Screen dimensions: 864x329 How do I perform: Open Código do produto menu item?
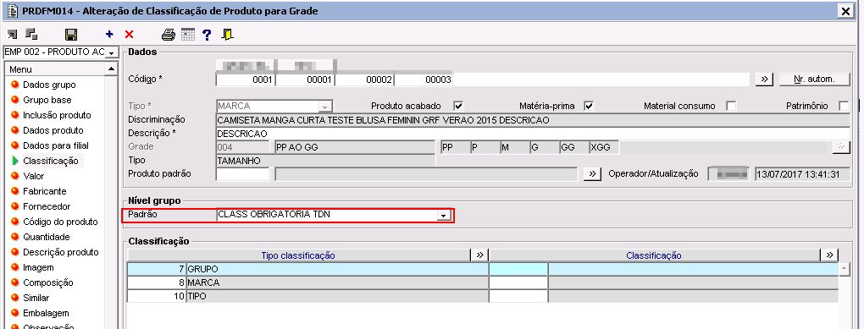[60, 222]
